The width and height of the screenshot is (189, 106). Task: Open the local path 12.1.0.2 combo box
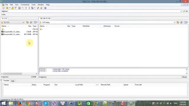(x=13, y=22)
